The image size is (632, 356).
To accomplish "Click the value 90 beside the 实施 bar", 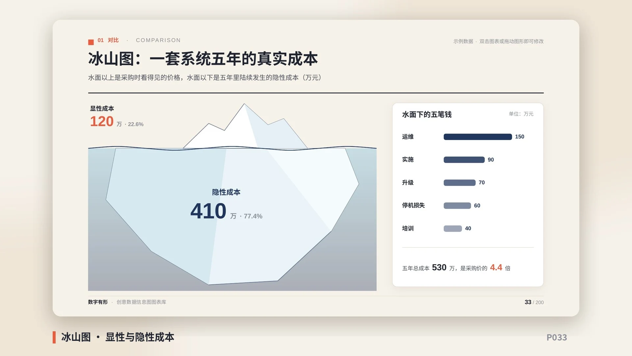I will point(491,160).
